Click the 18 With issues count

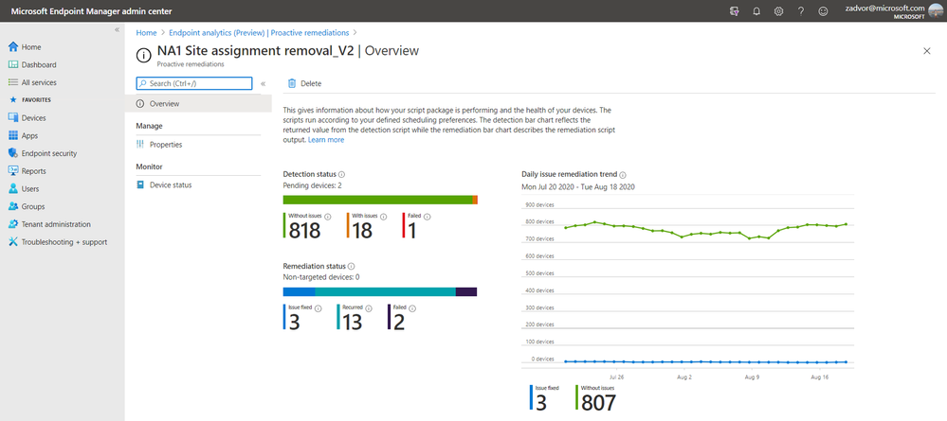[x=362, y=231]
